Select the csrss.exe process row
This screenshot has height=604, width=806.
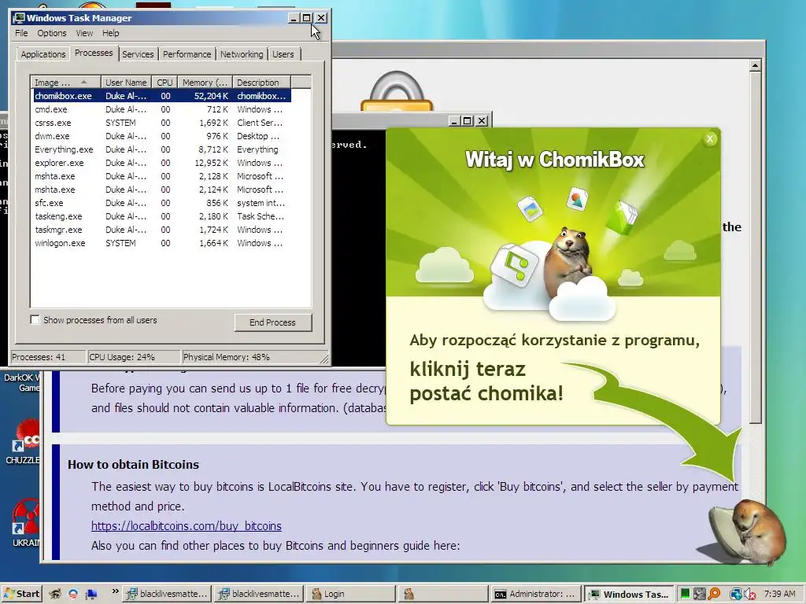click(x=162, y=123)
